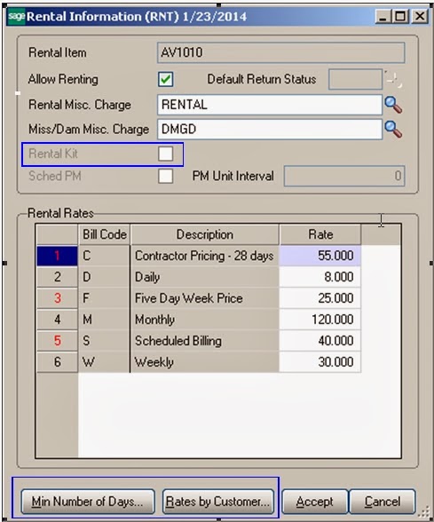Click rate cell 40.000

(320, 341)
